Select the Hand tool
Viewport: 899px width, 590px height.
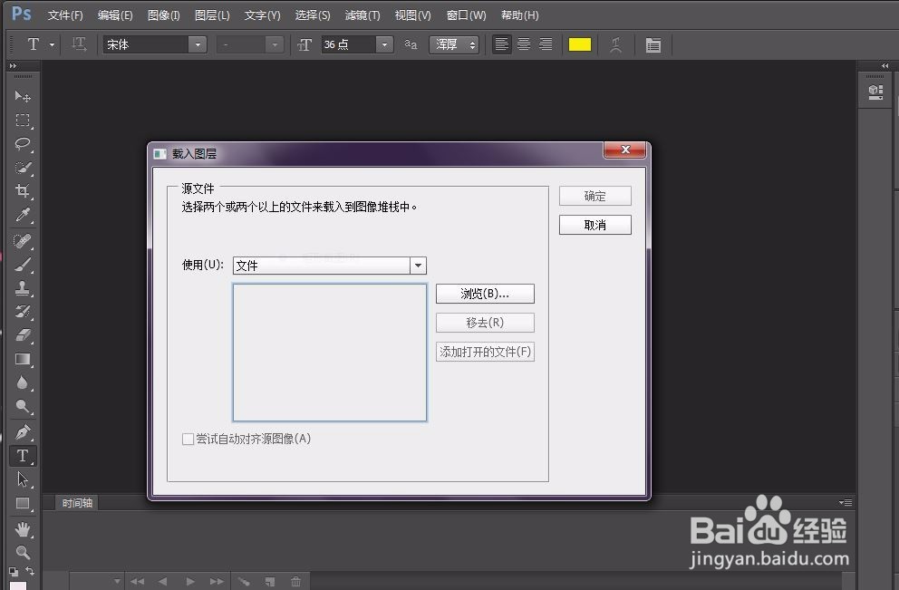[x=23, y=527]
